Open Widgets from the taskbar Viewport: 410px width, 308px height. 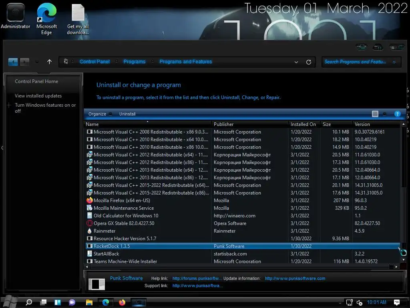click(58, 302)
